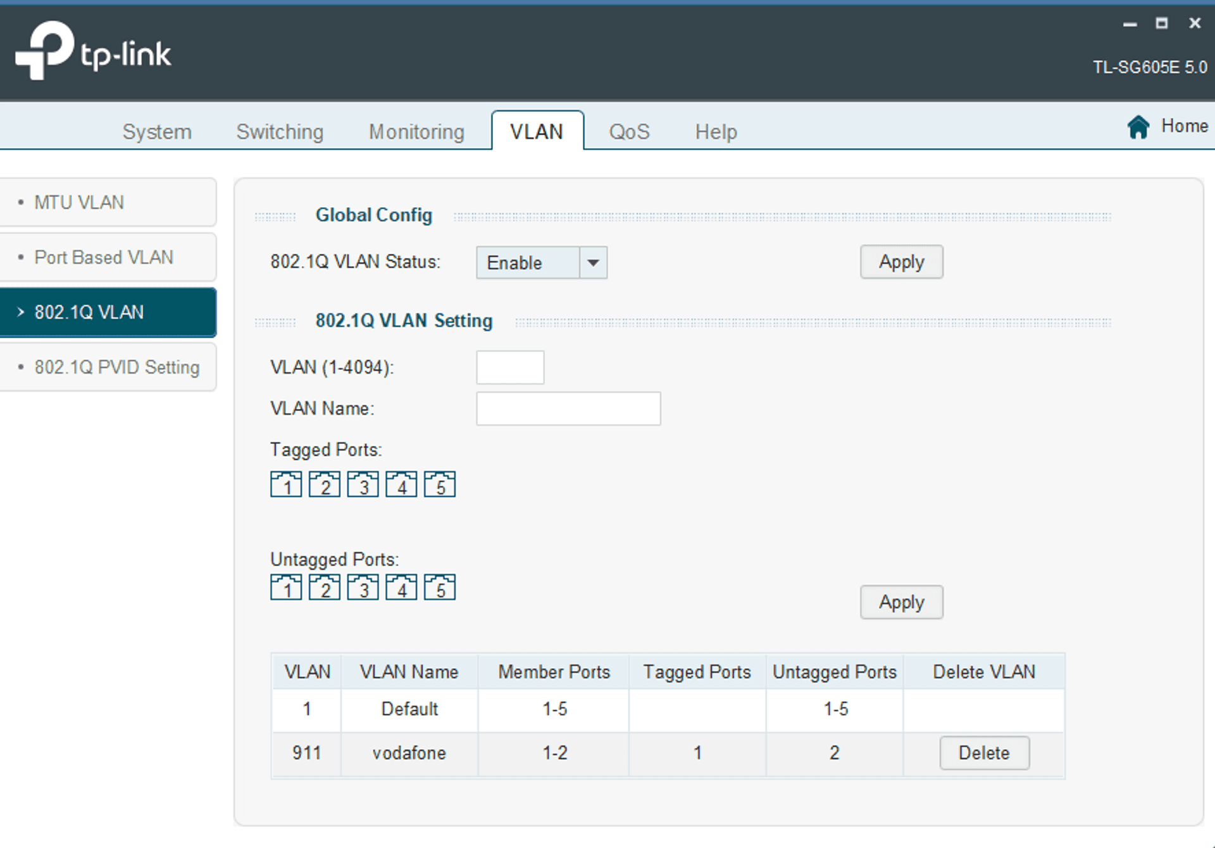Select untagged port 1 icon
1215x848 pixels.
pyautogui.click(x=286, y=587)
